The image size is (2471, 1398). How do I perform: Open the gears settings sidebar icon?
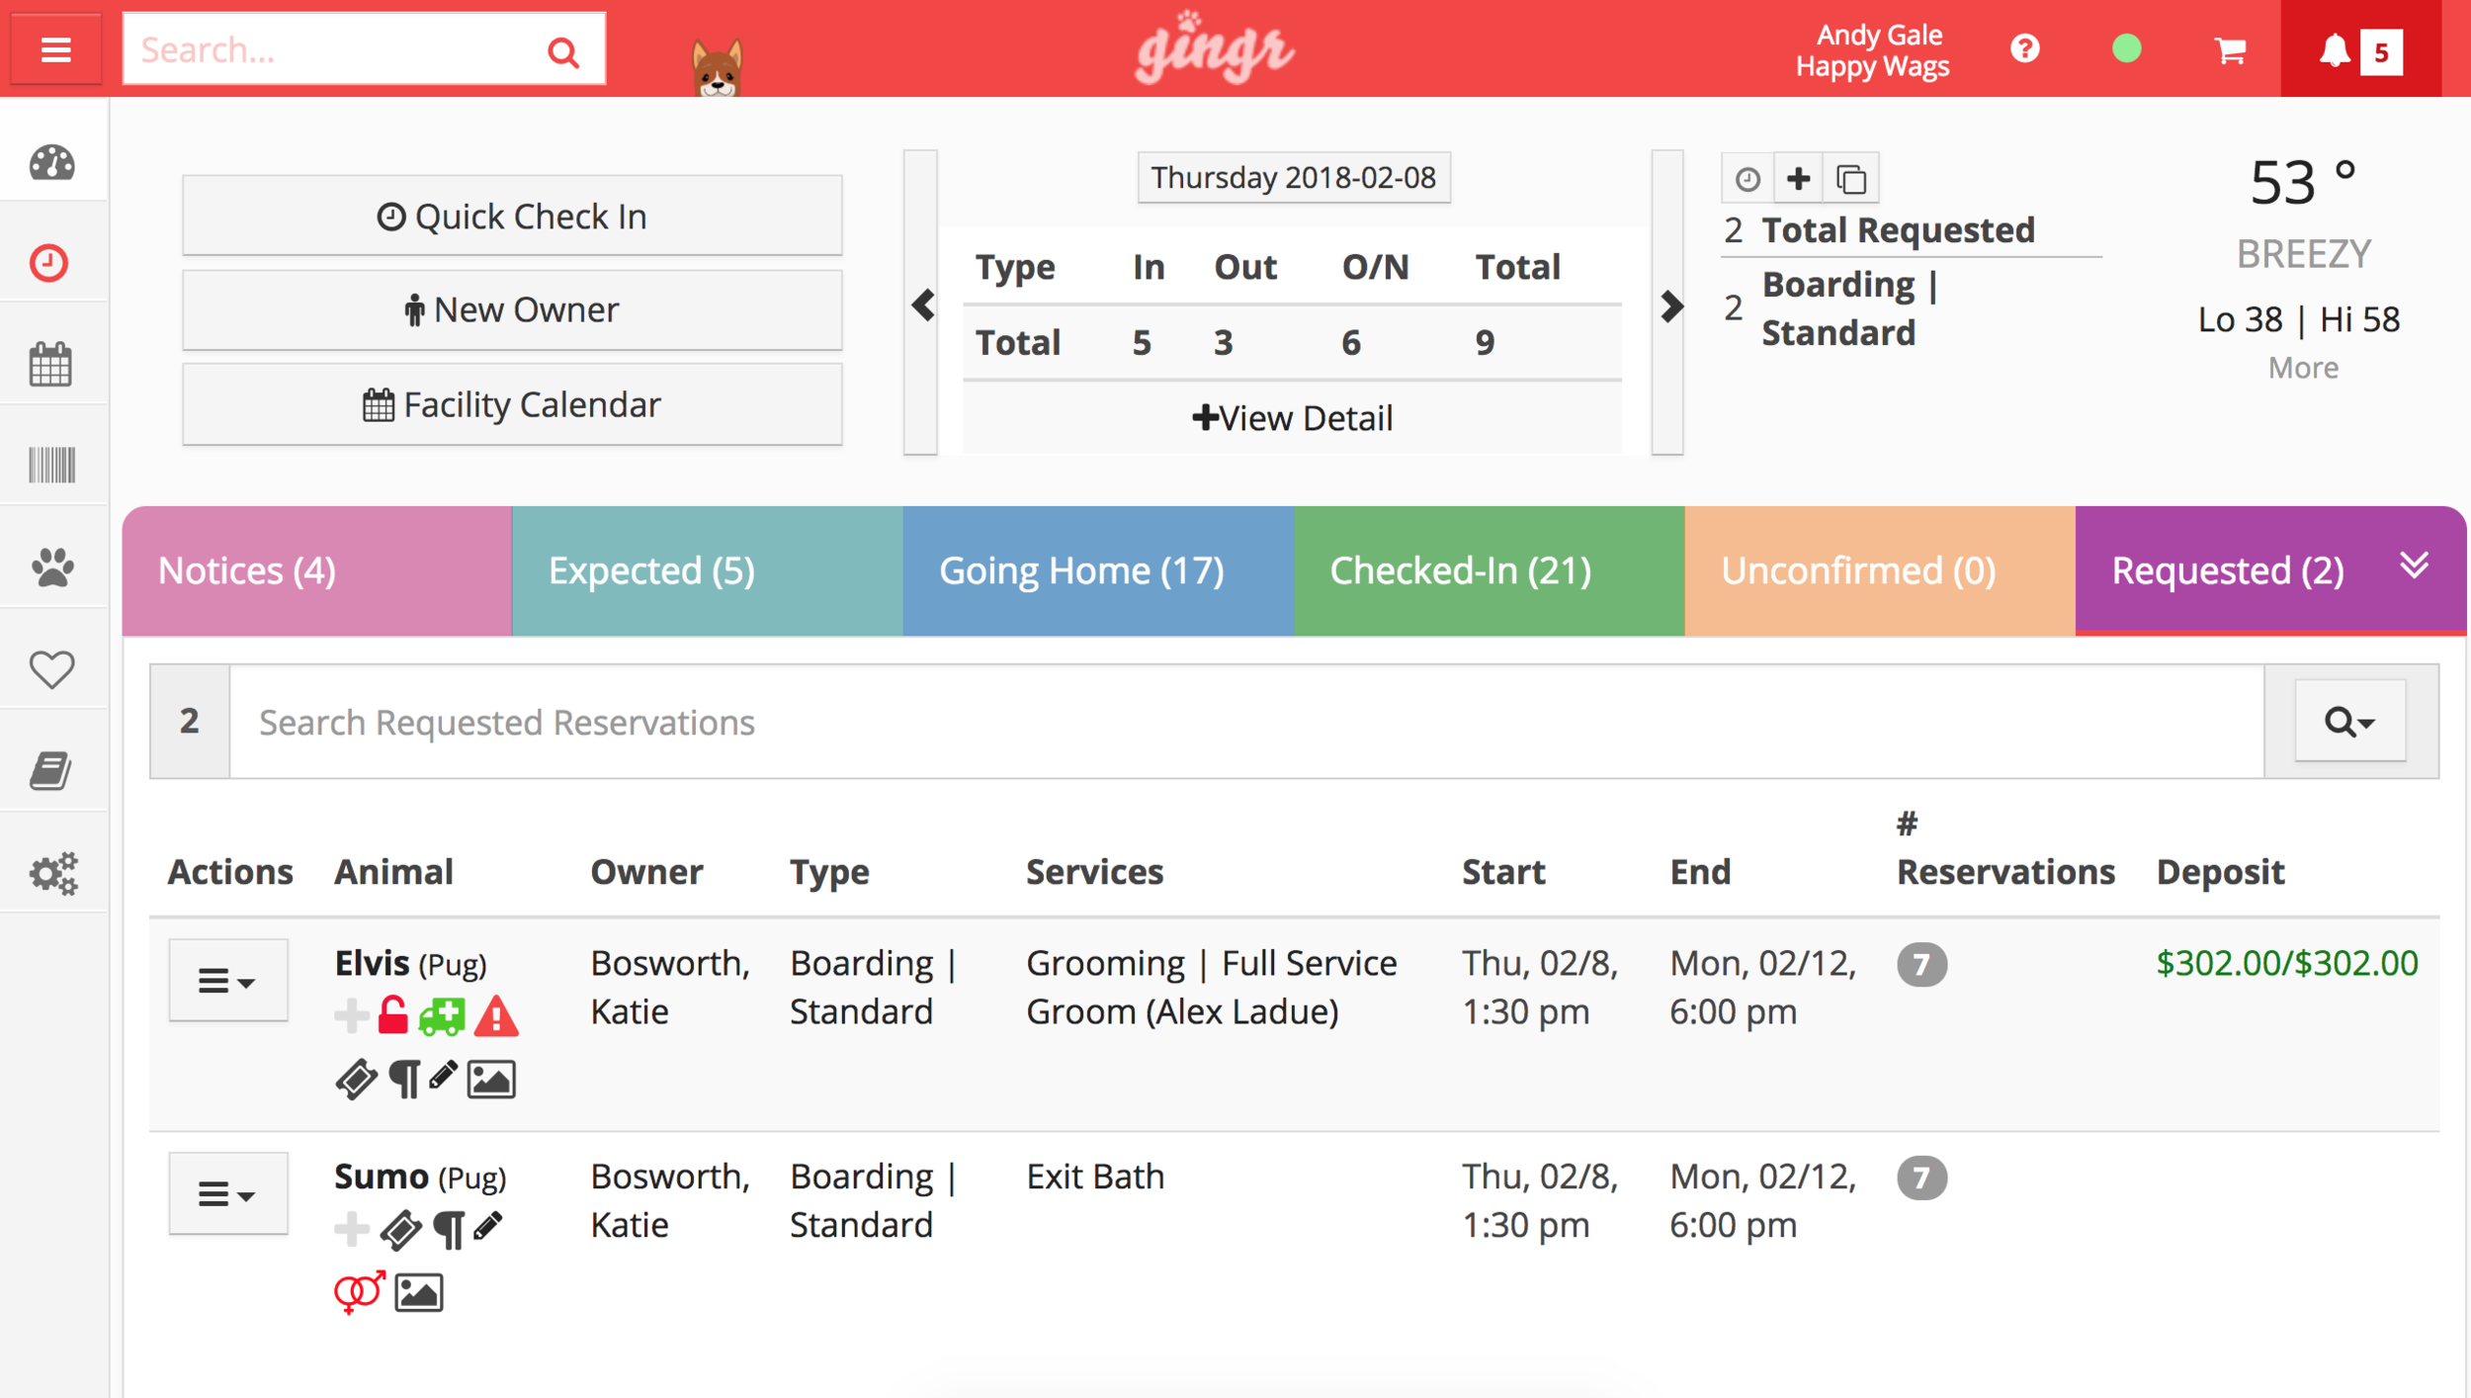tap(52, 873)
